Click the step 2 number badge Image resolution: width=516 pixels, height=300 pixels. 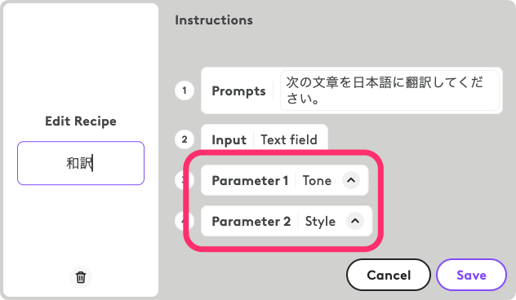[185, 139]
